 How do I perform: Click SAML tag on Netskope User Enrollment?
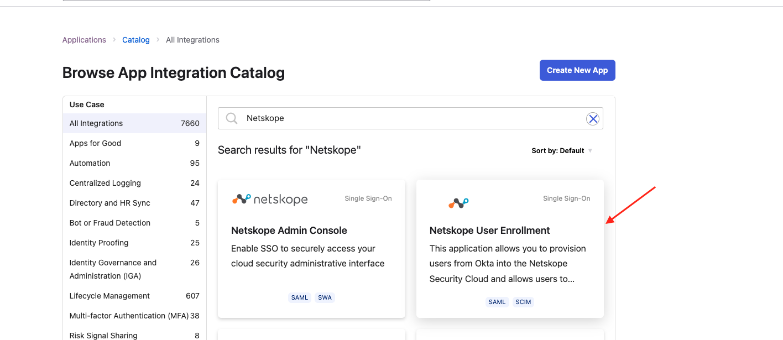[x=497, y=302]
